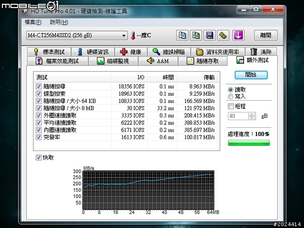
Task: Click the copy text info toolbar icon
Action: [x=182, y=36]
